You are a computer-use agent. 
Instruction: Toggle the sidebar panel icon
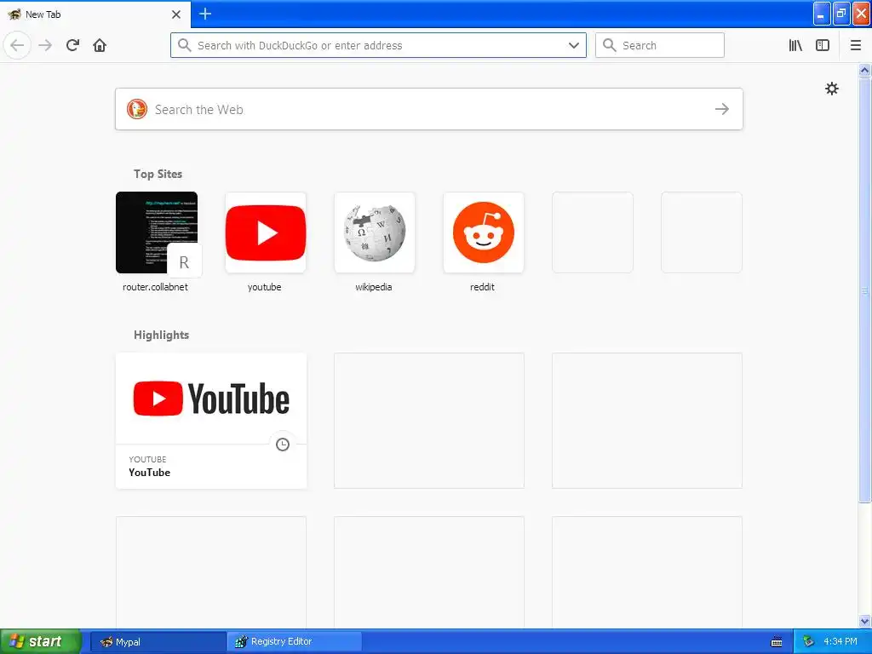823,45
